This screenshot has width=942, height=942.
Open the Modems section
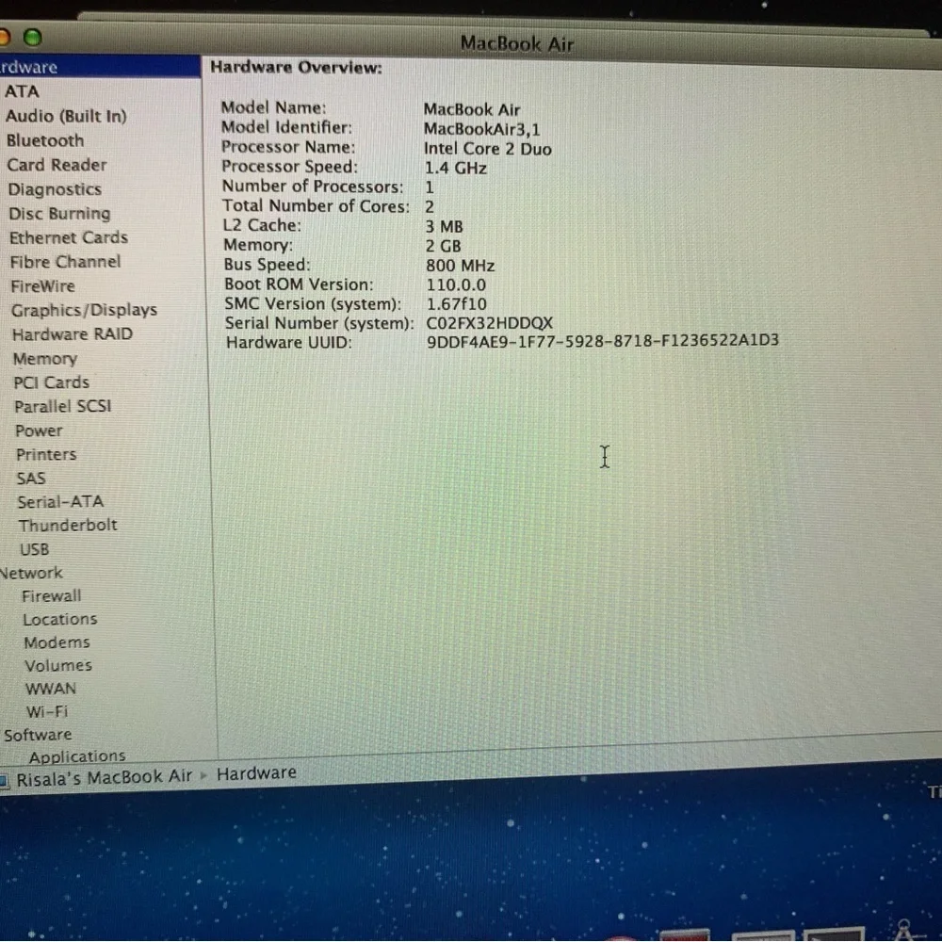click(57, 642)
